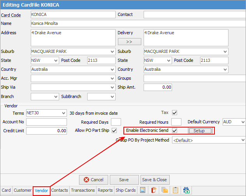Switch to the Customer tab

point(23,190)
